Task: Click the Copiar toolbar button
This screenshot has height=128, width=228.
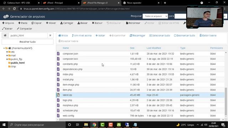Action: 36,23
